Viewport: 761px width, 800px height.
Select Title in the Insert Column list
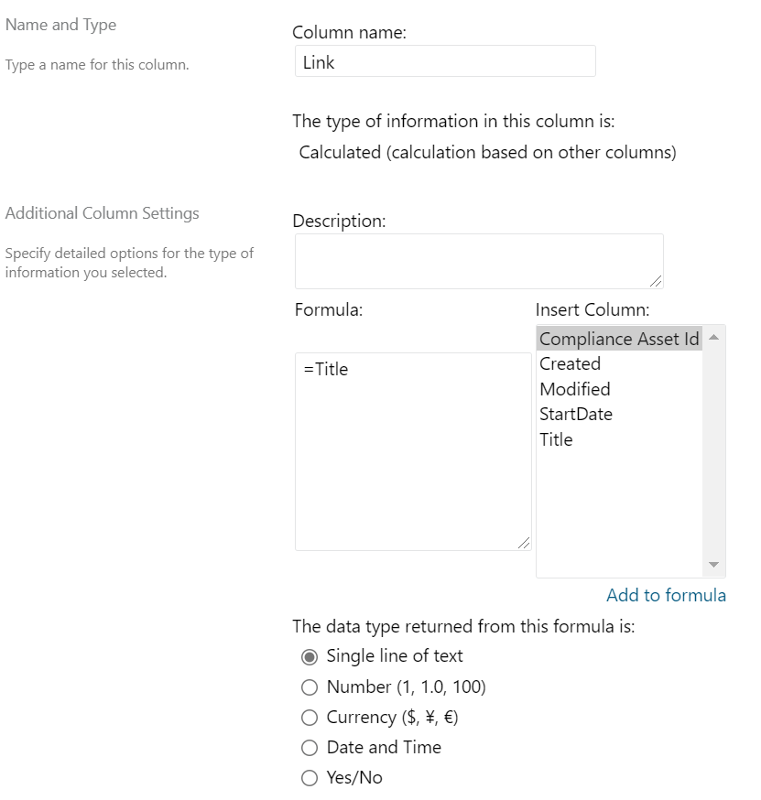pos(556,439)
